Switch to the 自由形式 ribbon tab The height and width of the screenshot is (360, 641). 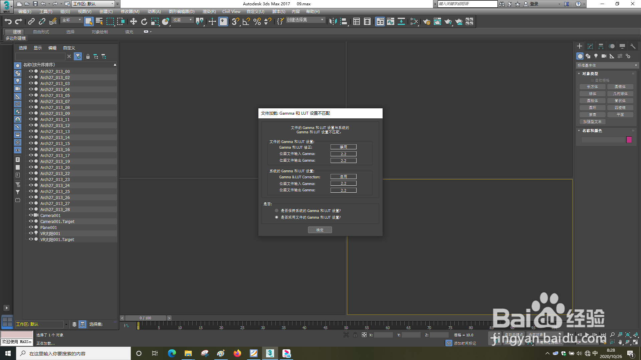[x=40, y=32]
